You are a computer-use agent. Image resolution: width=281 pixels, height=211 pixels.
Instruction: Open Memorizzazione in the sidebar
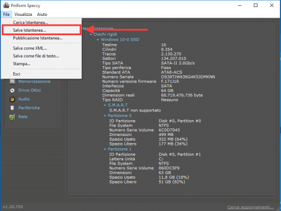(x=35, y=81)
